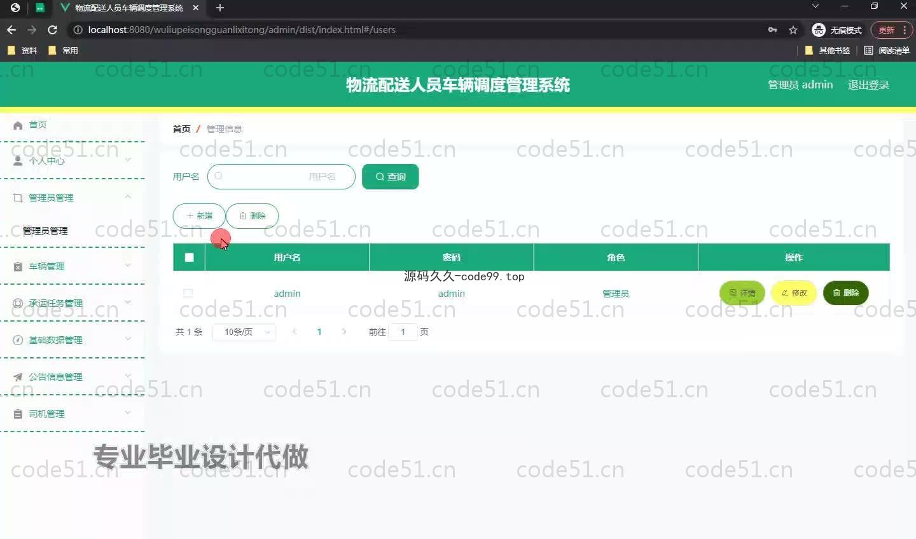Image resolution: width=916 pixels, height=539 pixels.
Task: Click the magnifier icon inside the 用户名 field
Action: 219,176
